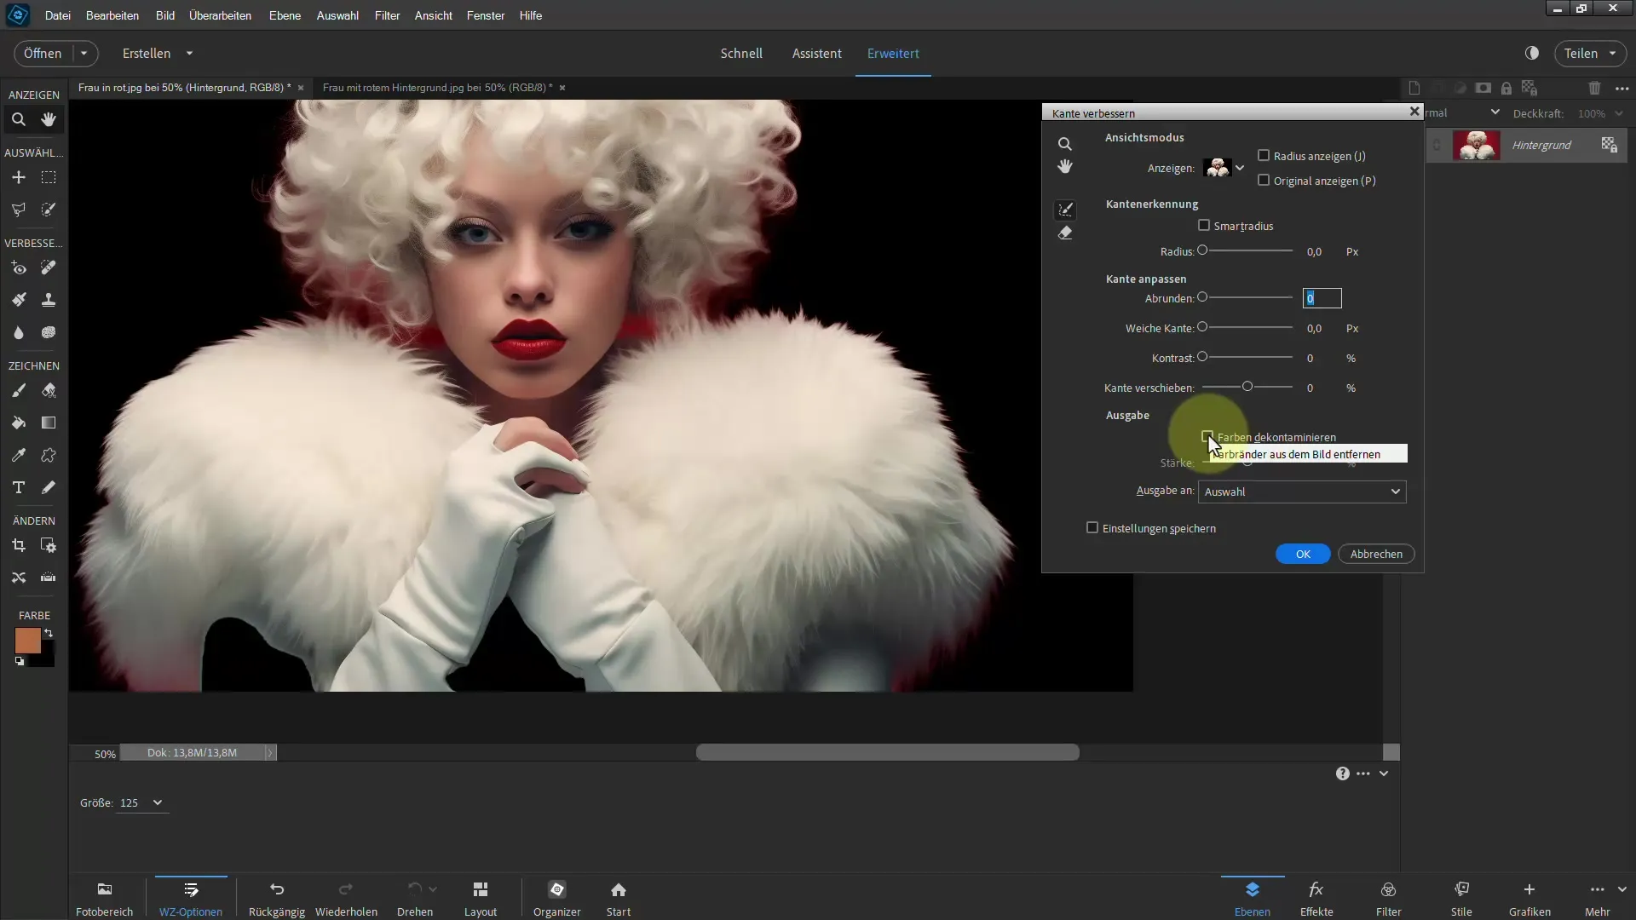Select the Brush tool
The width and height of the screenshot is (1636, 920).
tap(19, 391)
